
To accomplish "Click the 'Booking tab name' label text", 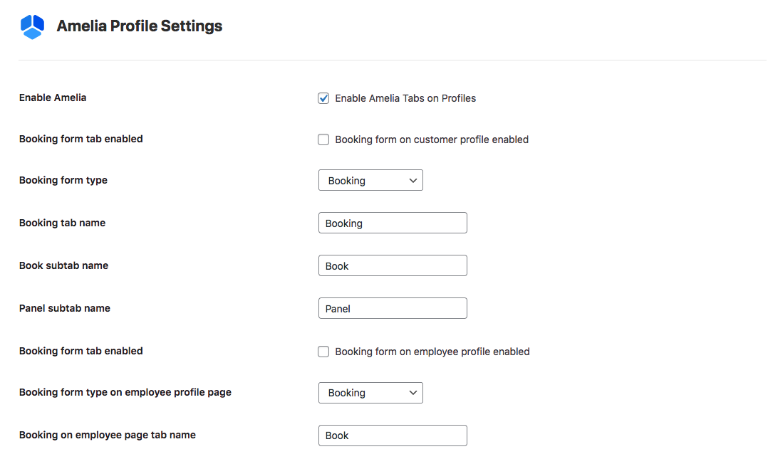I will point(62,223).
